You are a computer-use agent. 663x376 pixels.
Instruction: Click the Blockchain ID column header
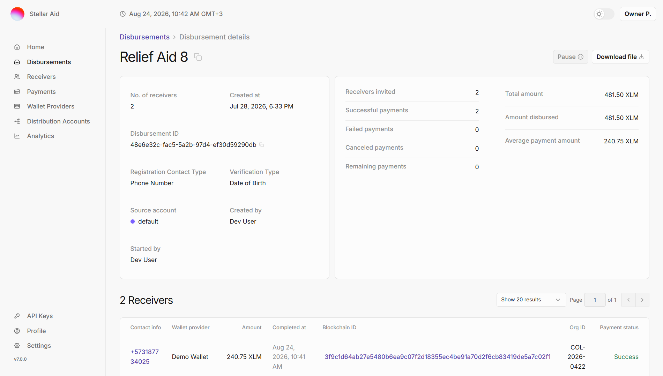coord(339,328)
